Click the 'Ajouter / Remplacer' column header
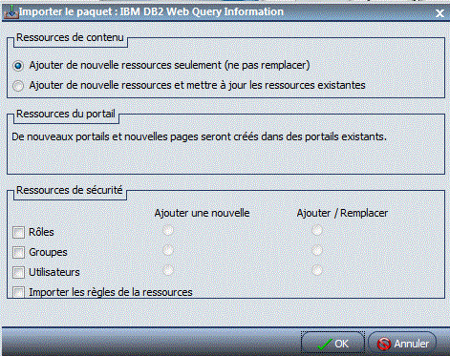Image resolution: width=450 pixels, height=356 pixels. click(x=342, y=213)
